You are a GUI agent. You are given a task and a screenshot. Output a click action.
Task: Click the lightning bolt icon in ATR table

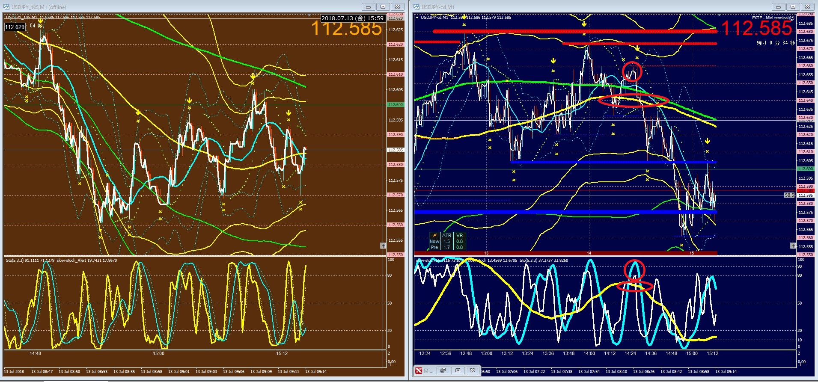click(x=434, y=235)
